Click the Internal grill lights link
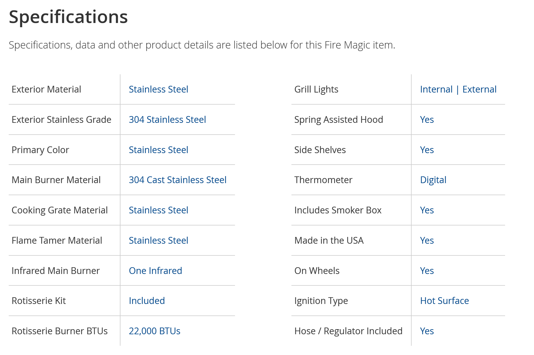Image resolution: width=534 pixels, height=355 pixels. click(x=436, y=89)
